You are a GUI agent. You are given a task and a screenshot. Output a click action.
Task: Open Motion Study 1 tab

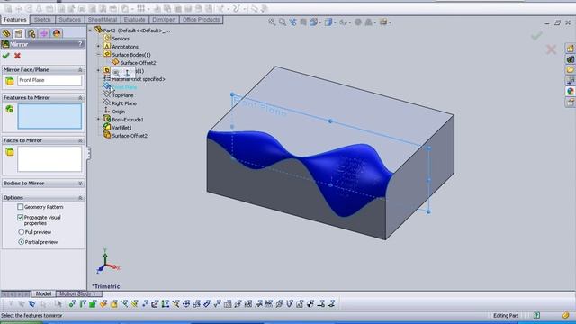(x=77, y=293)
